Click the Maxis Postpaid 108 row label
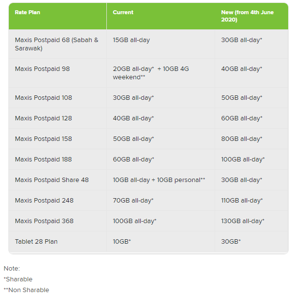 point(44,98)
